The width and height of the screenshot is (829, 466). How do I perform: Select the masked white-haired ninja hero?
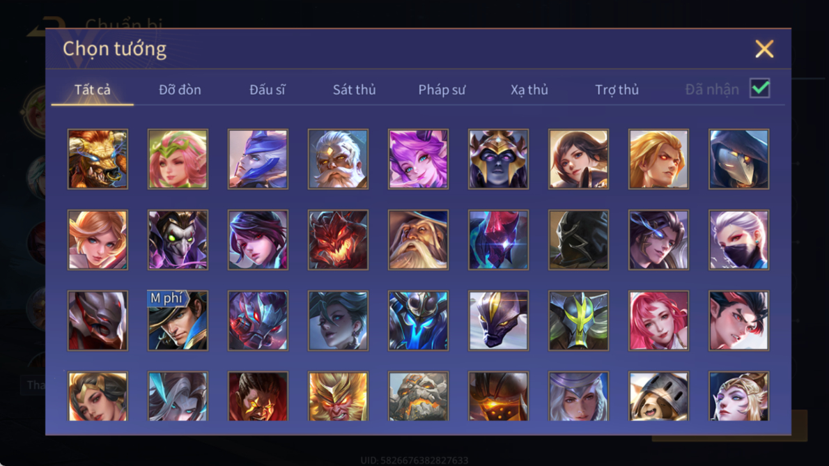pos(738,240)
